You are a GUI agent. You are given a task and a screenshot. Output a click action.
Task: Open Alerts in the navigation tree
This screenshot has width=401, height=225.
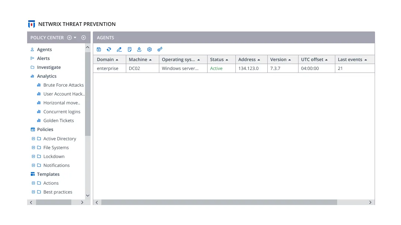[x=43, y=58]
